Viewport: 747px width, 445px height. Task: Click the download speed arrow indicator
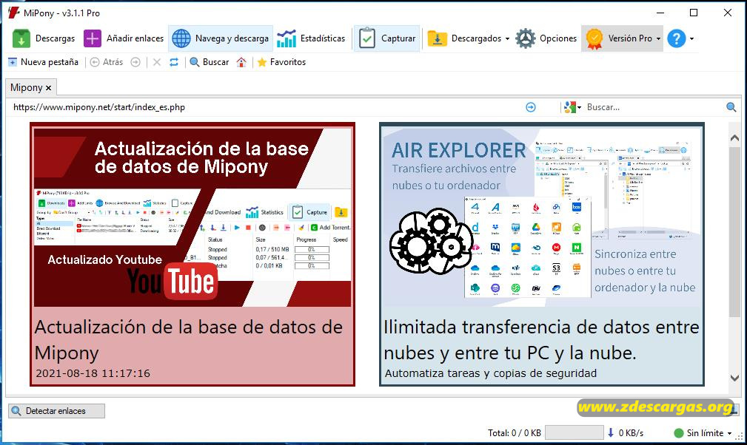click(611, 432)
